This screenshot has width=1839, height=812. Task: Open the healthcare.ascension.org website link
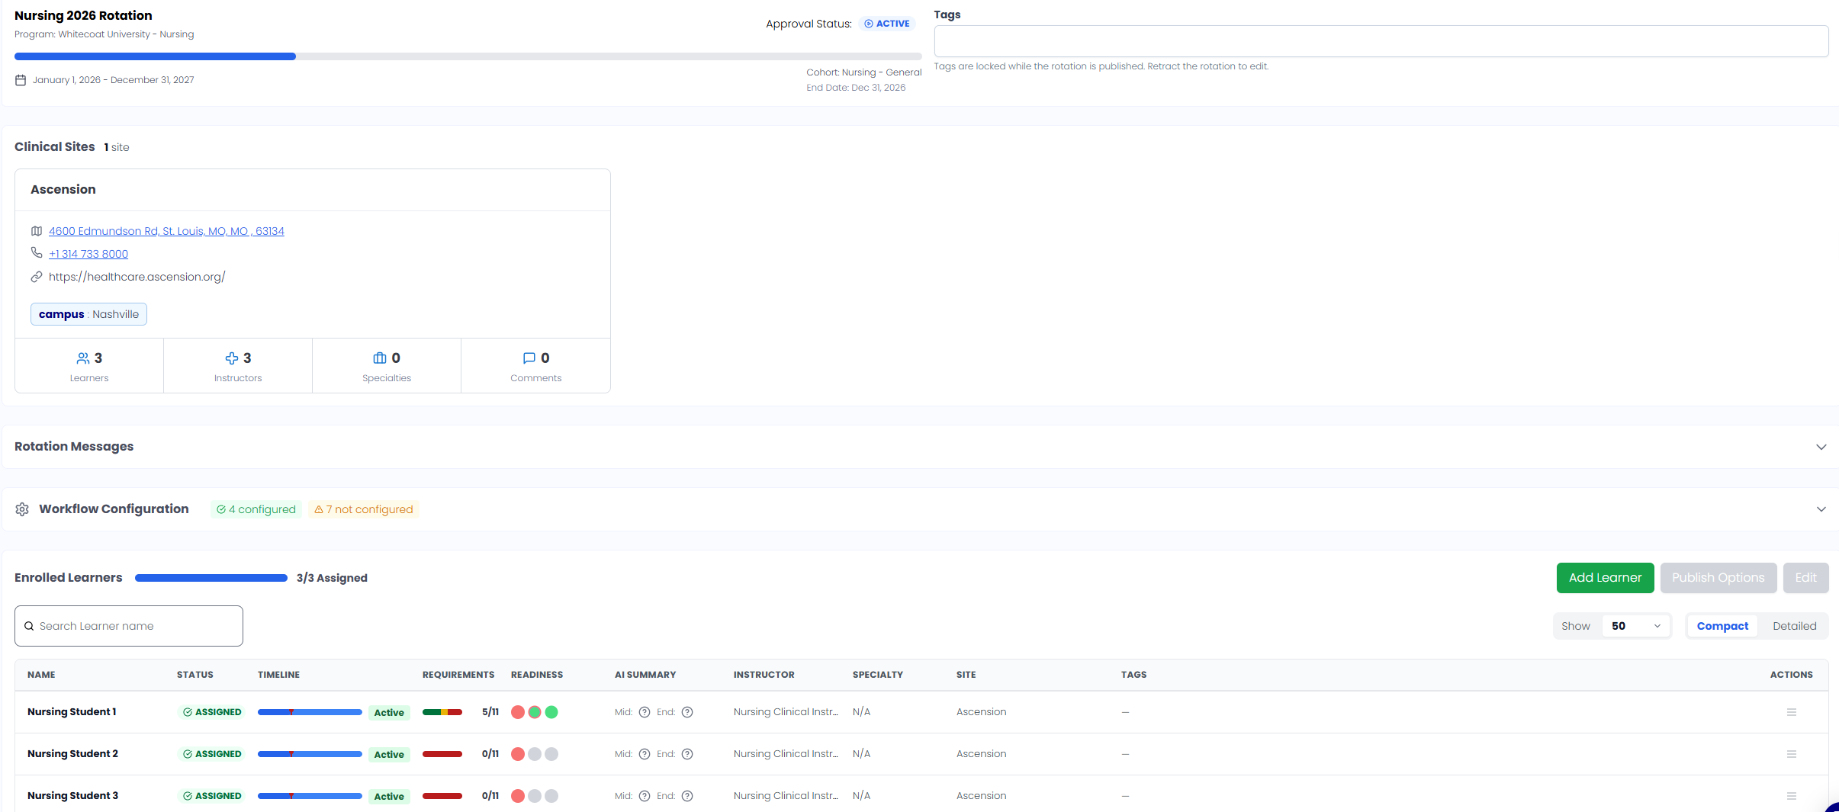[x=137, y=277]
